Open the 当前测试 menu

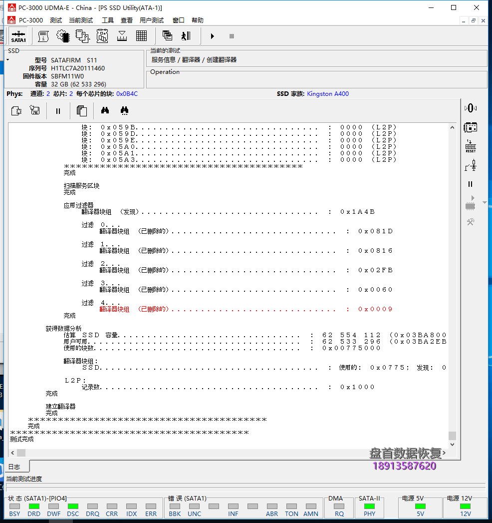tap(81, 20)
